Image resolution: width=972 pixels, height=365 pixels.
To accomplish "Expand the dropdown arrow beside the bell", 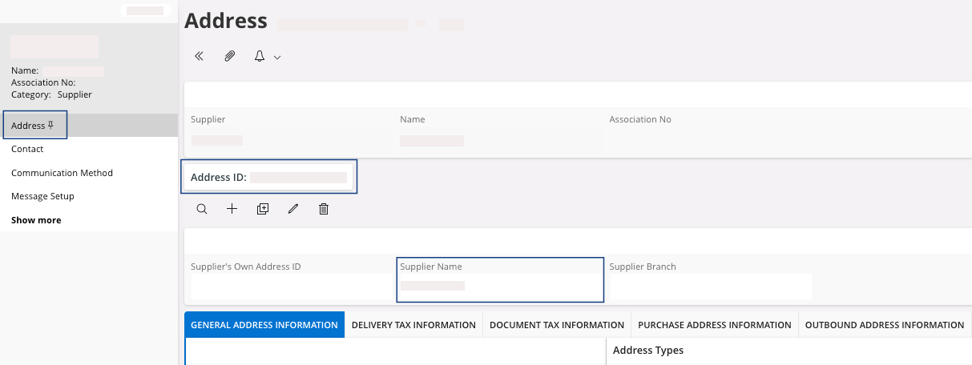I will click(x=277, y=58).
